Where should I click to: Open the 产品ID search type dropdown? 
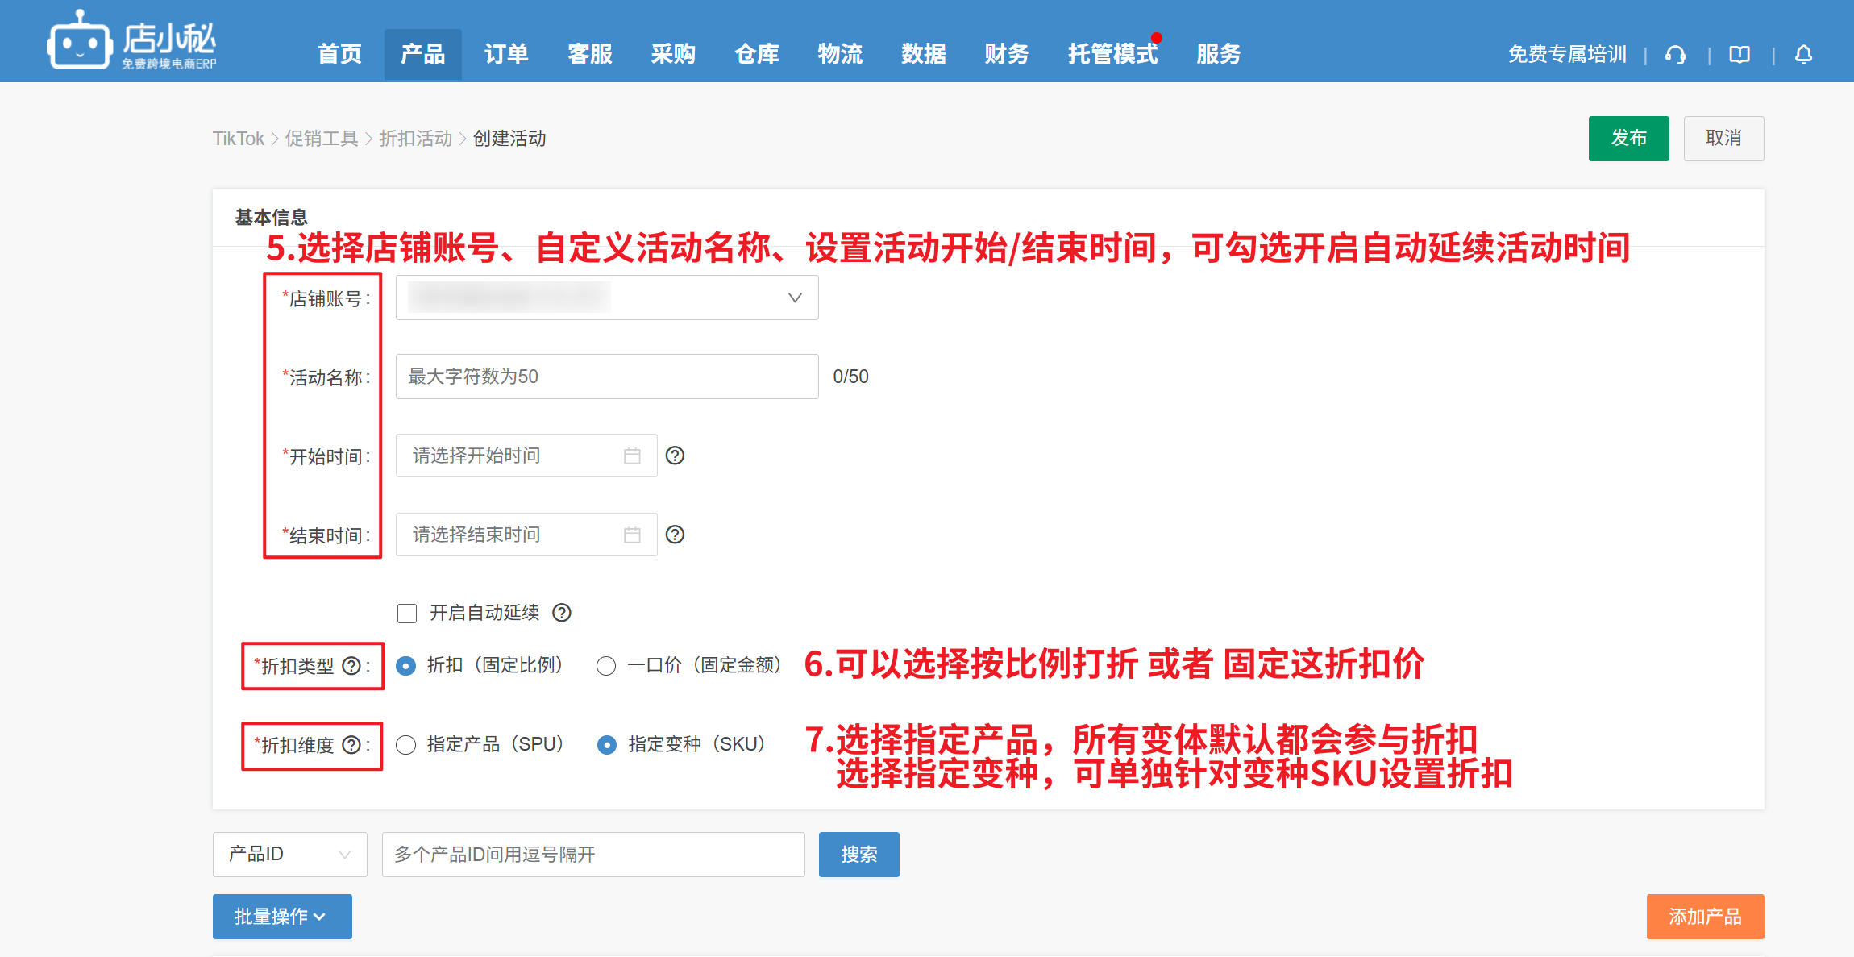pyautogui.click(x=289, y=855)
